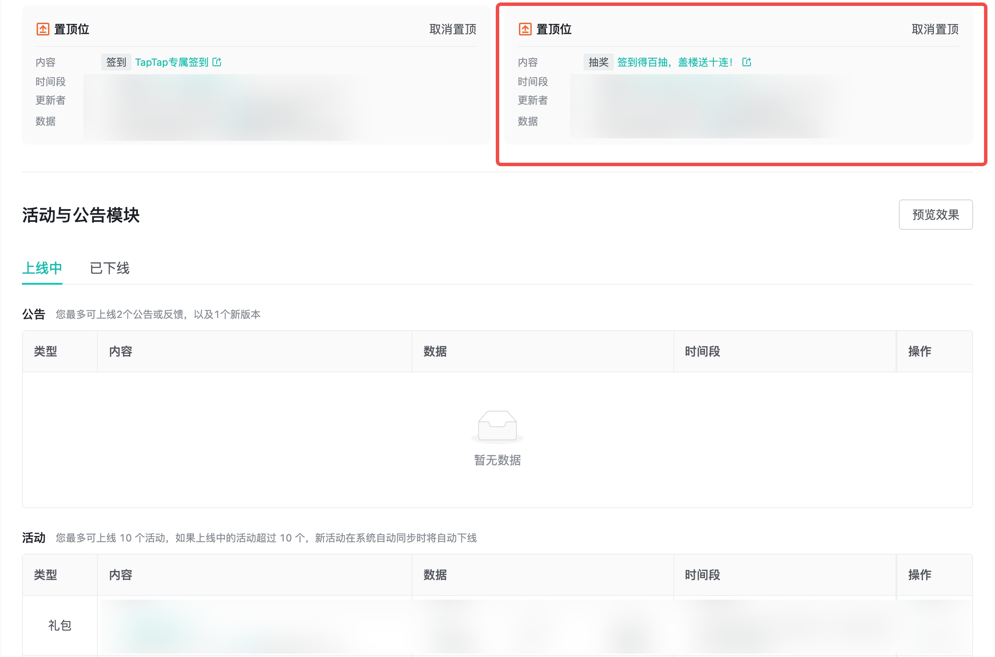Click the 操作 header in 活动 table
The image size is (995, 657).
(x=920, y=575)
